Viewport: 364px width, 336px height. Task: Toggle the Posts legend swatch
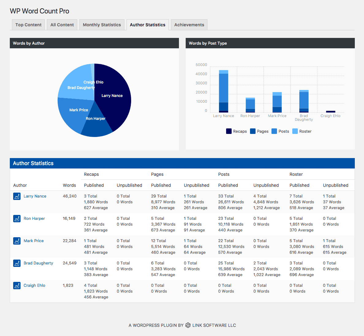274,131
